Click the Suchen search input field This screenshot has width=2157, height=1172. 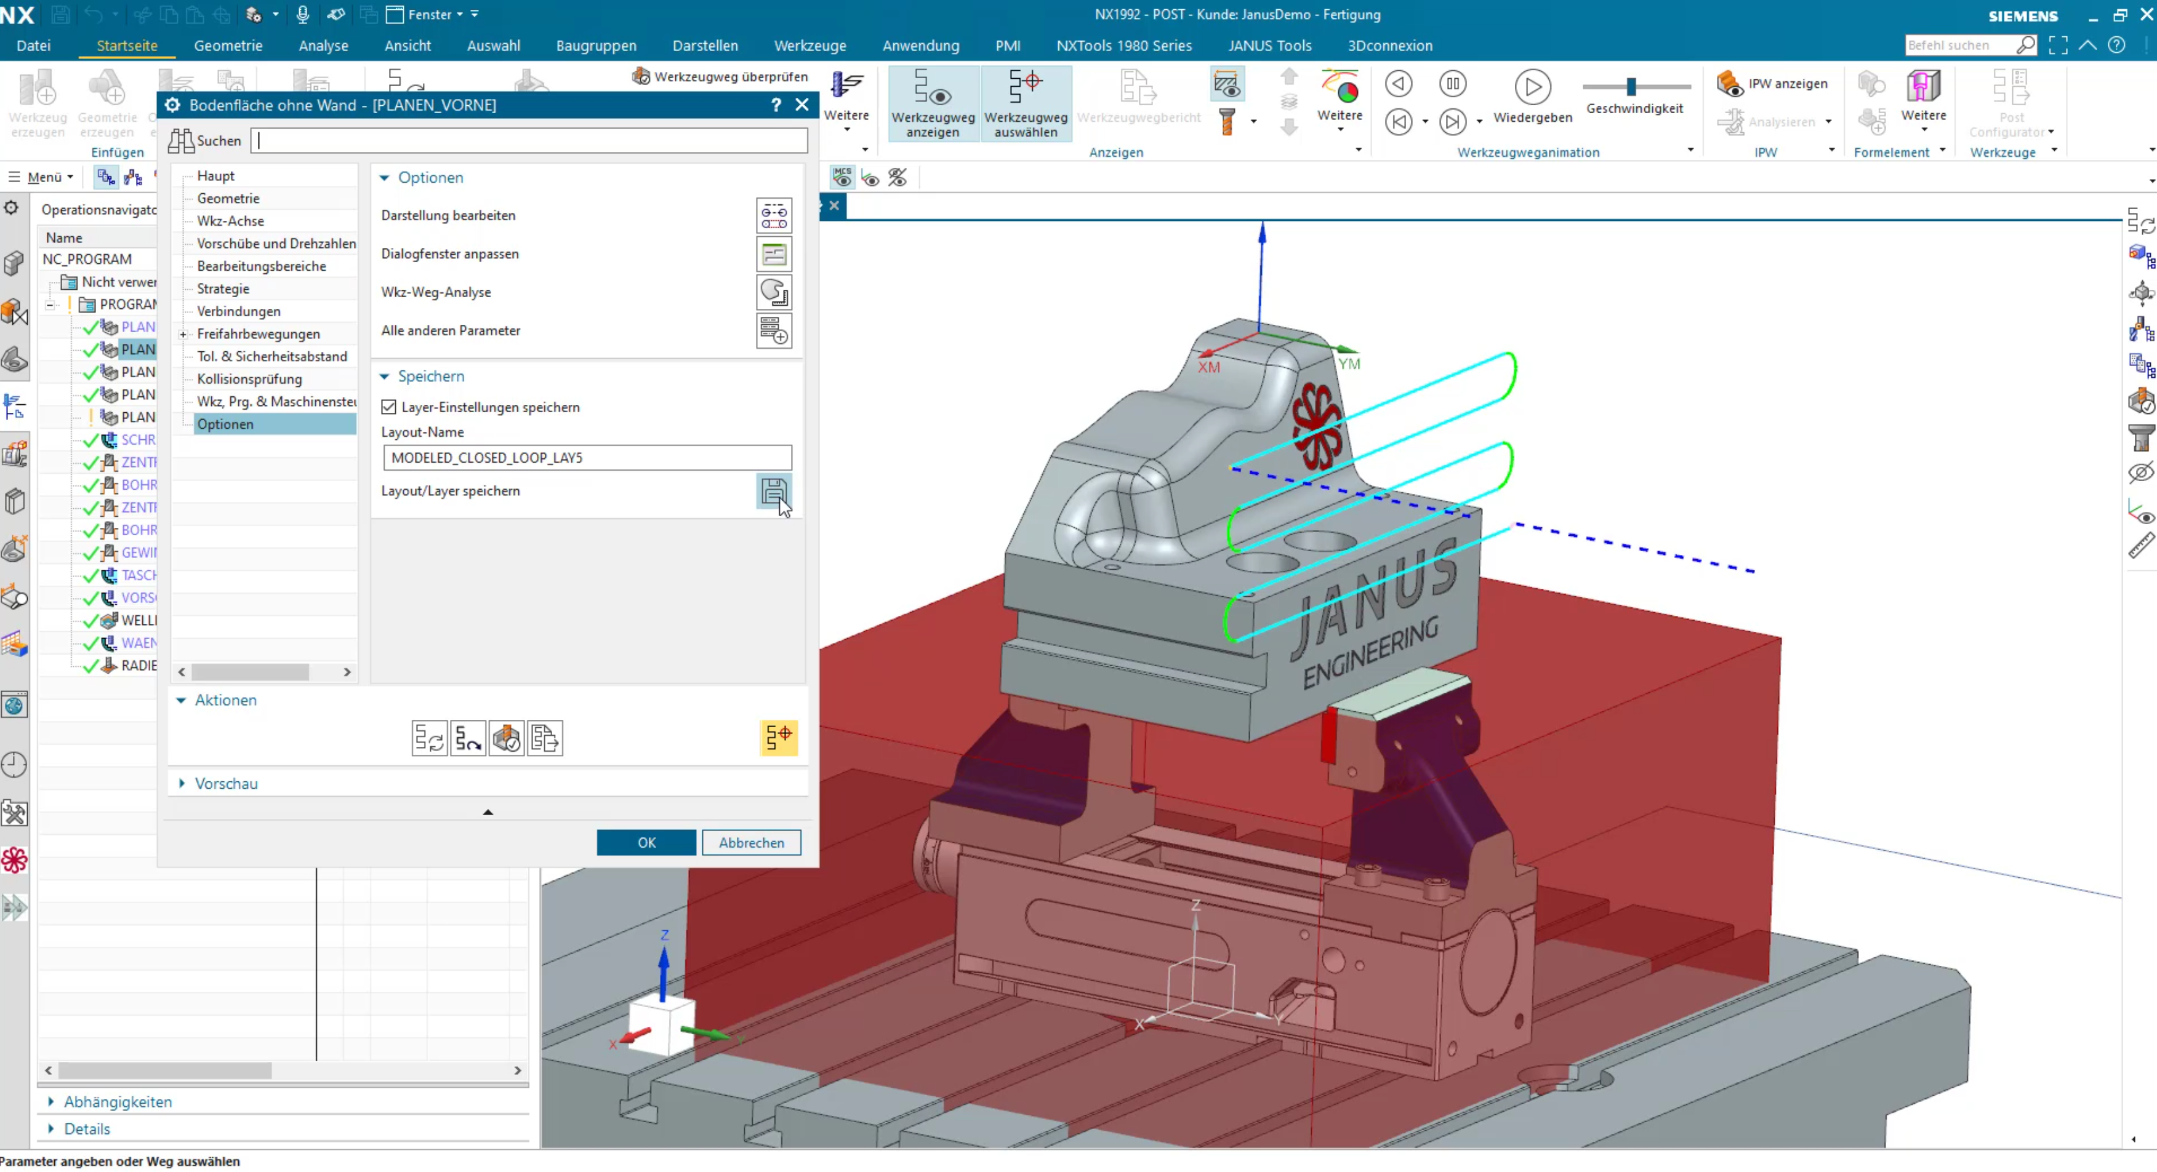click(x=529, y=141)
